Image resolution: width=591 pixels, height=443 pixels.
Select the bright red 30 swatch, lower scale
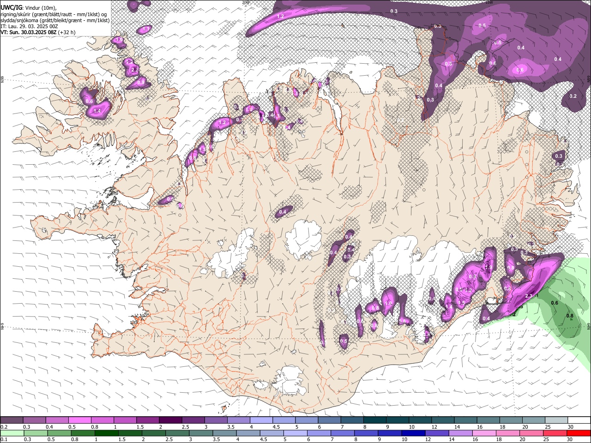point(579,433)
